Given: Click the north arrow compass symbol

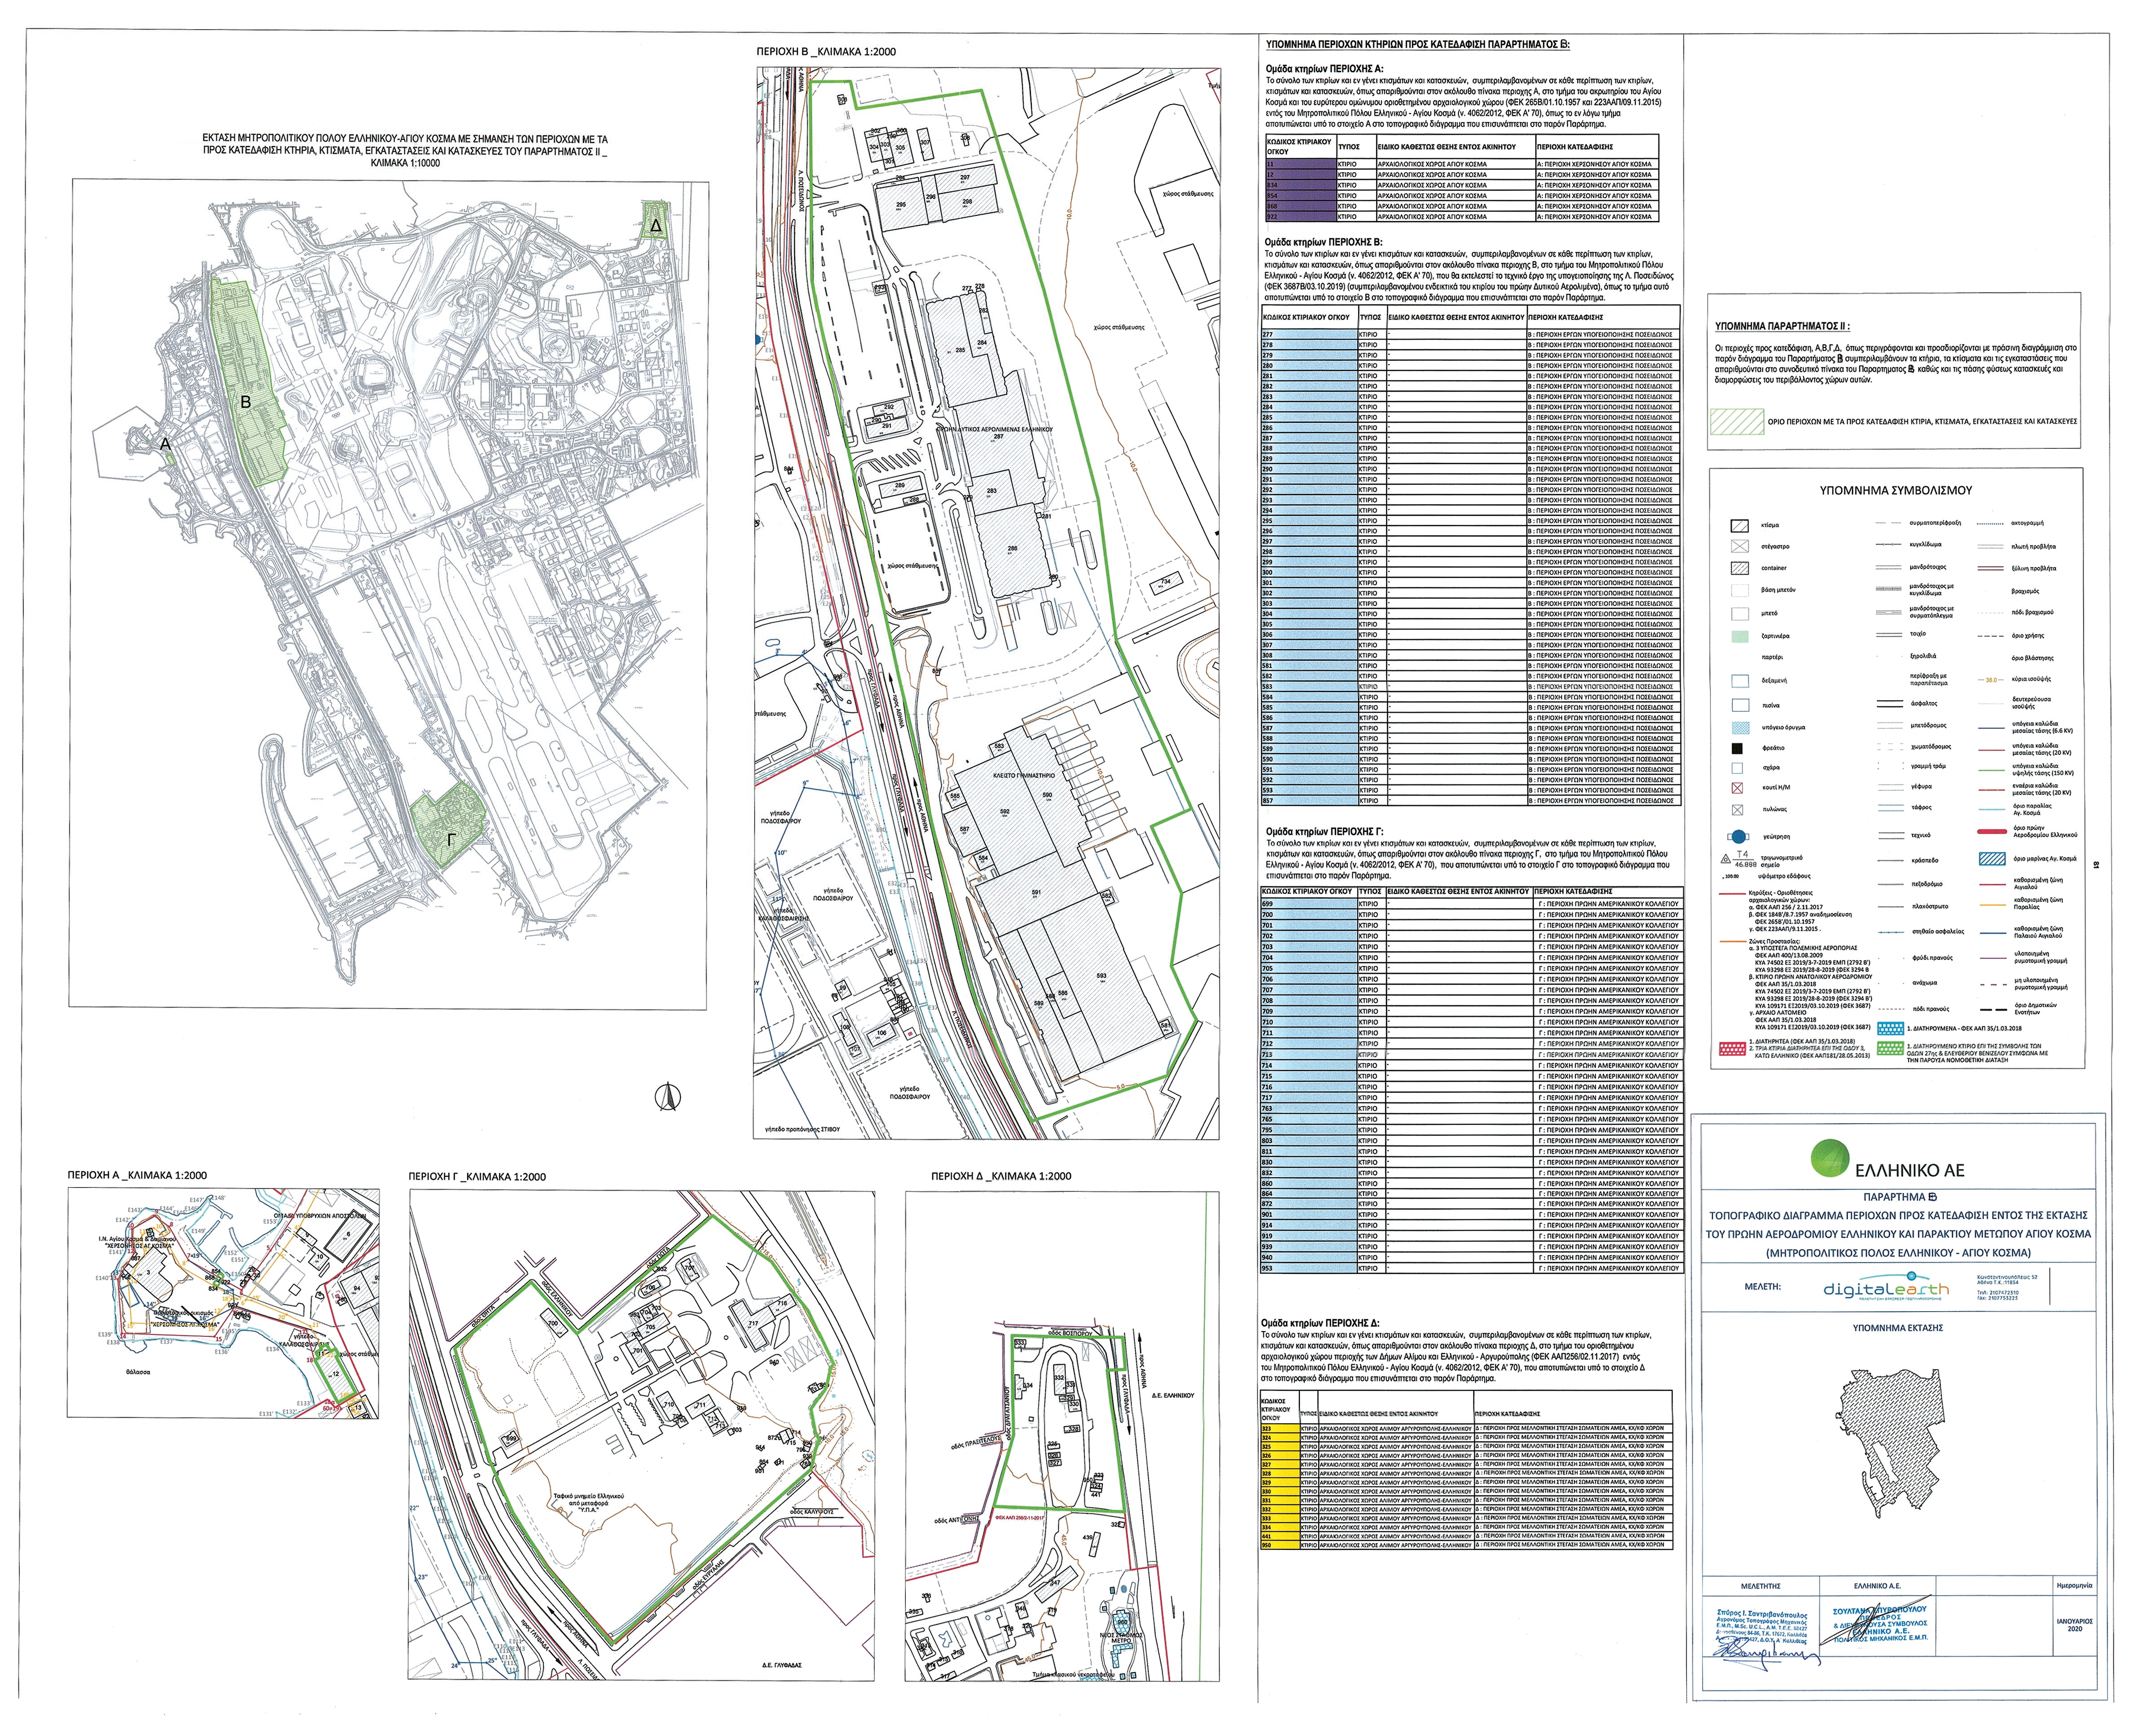Looking at the screenshot, I should click(x=669, y=1097).
